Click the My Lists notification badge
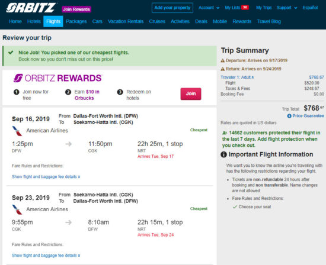 (x=245, y=8)
